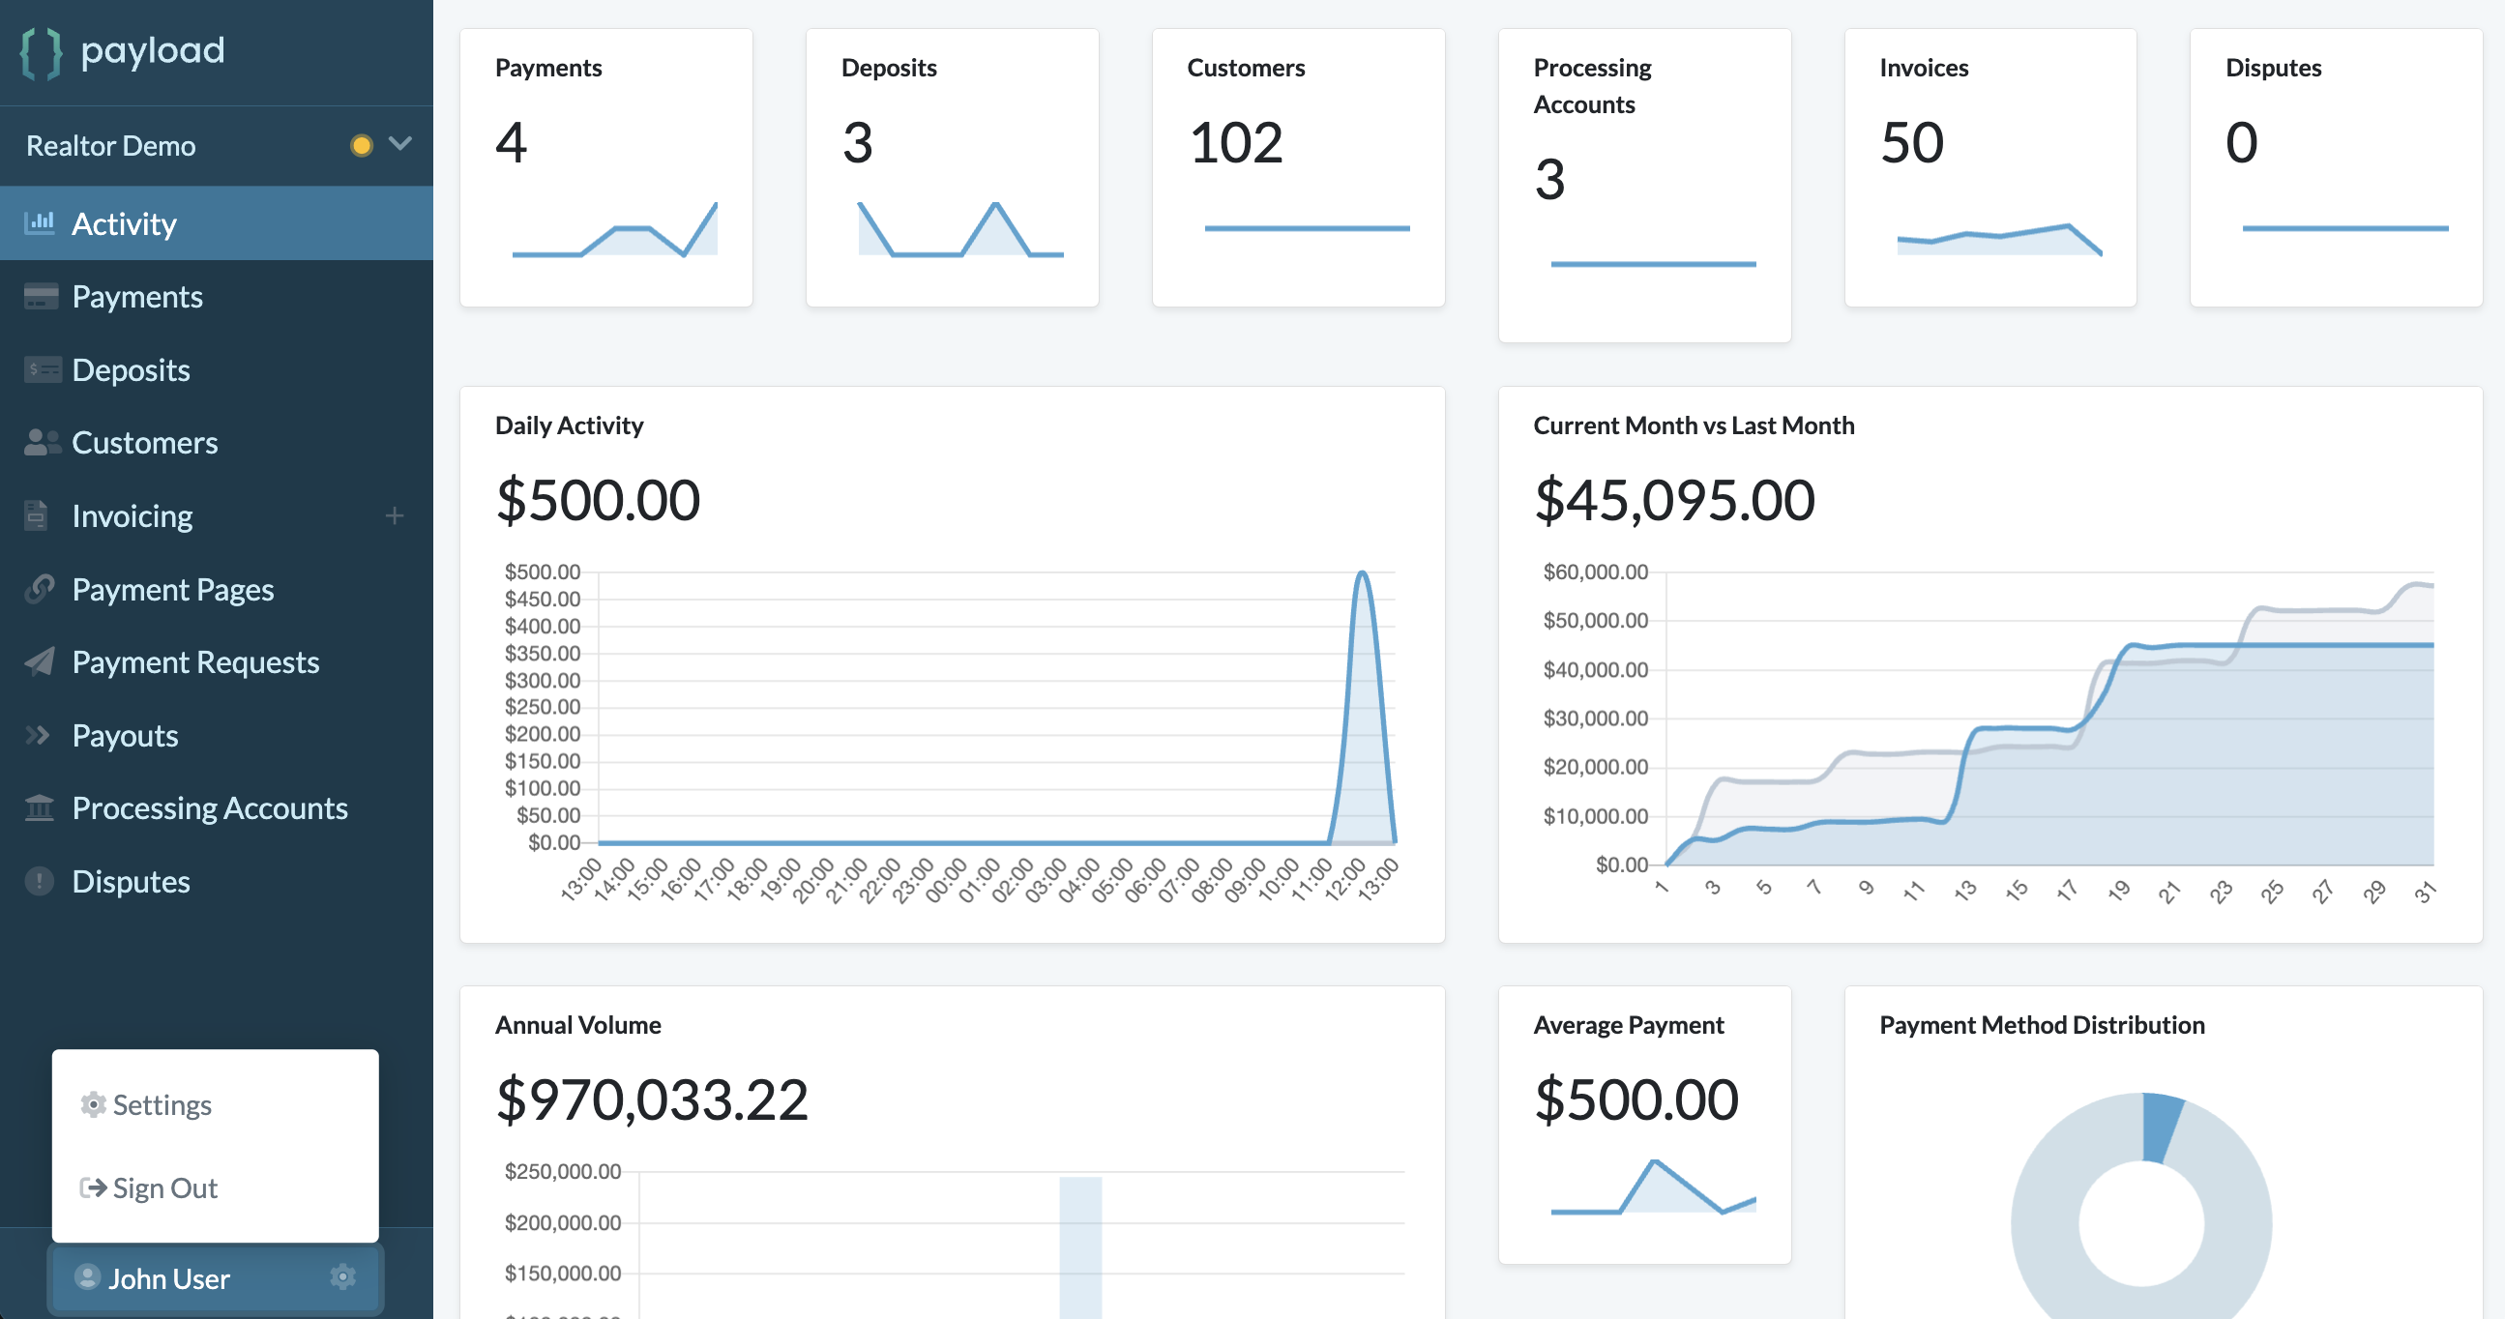The height and width of the screenshot is (1319, 2505).
Task: Click the Payments credit card icon
Action: point(40,296)
